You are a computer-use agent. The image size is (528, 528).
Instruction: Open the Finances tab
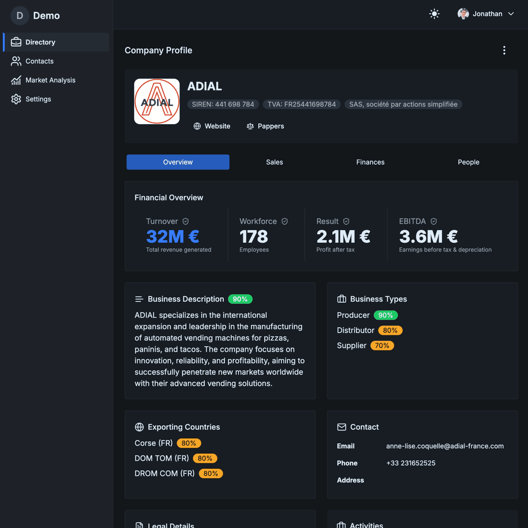(370, 162)
